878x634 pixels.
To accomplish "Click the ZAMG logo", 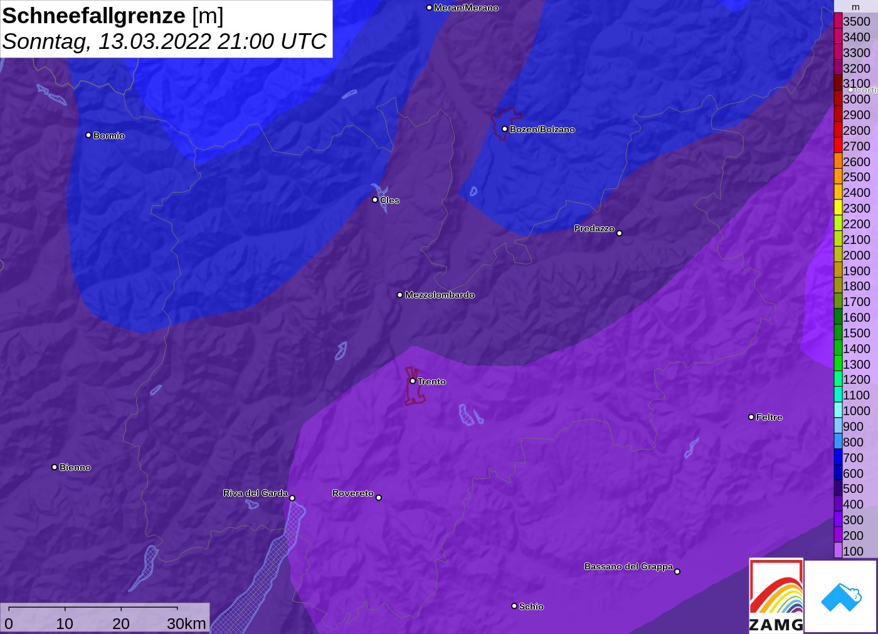I will coord(776,596).
